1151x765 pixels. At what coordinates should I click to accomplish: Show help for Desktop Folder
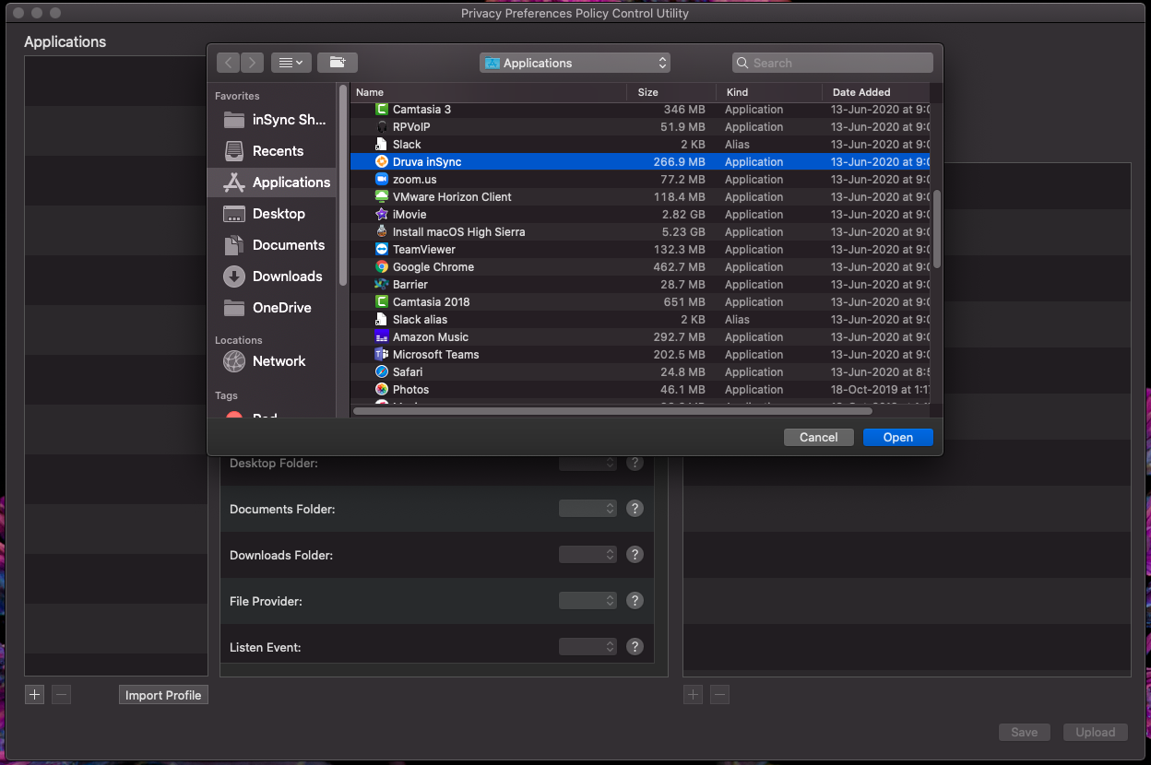coord(635,463)
